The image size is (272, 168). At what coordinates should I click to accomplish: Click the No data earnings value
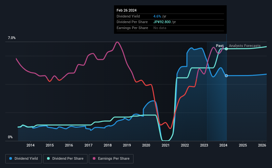(x=160, y=28)
